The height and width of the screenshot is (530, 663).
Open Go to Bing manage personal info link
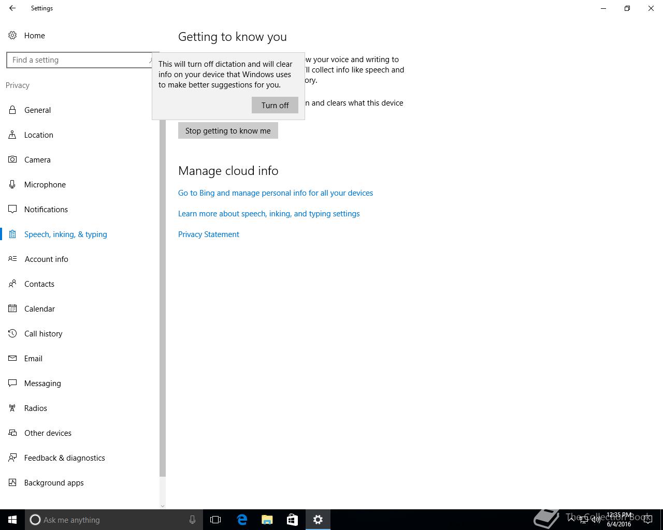tap(276, 193)
